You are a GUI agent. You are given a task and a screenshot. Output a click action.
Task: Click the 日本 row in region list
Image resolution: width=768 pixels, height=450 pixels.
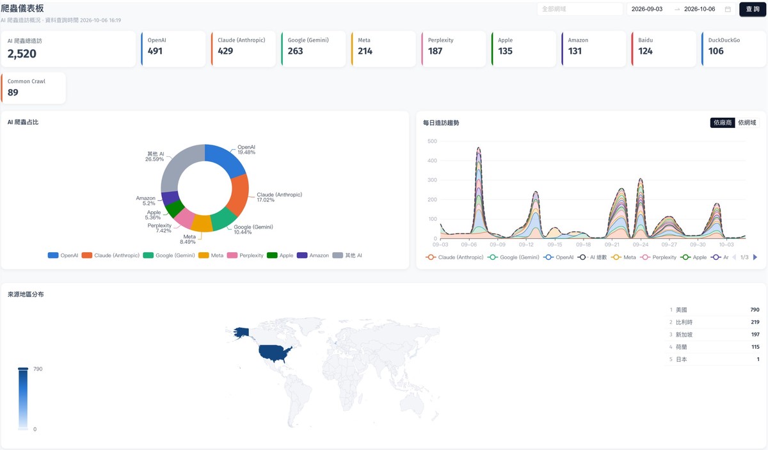pyautogui.click(x=714, y=360)
